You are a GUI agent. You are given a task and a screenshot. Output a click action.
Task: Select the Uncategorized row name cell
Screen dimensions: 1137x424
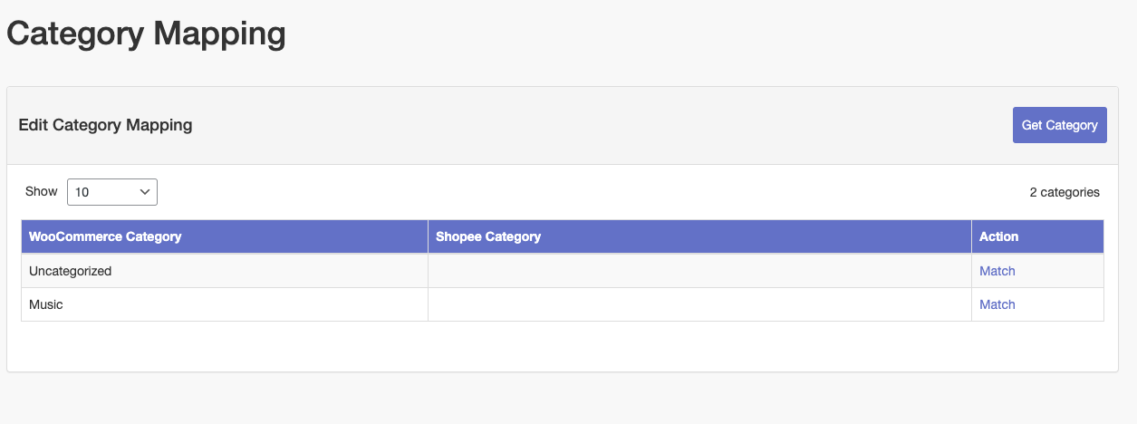click(225, 271)
